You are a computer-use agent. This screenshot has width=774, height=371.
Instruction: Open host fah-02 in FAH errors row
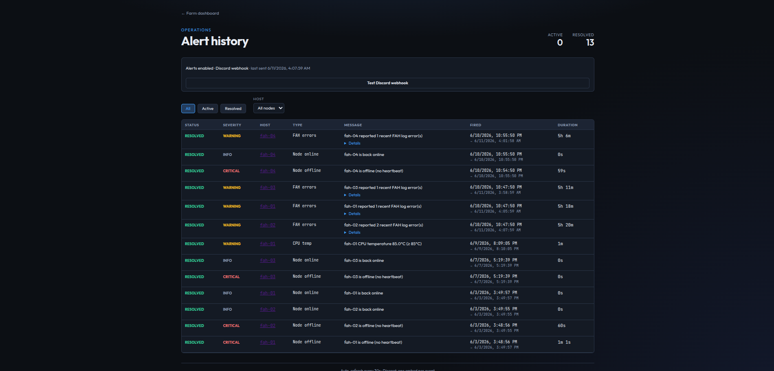268,225
